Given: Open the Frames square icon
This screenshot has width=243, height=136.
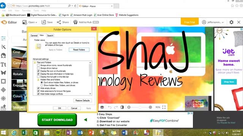Looking at the screenshot, I should click(3, 81).
